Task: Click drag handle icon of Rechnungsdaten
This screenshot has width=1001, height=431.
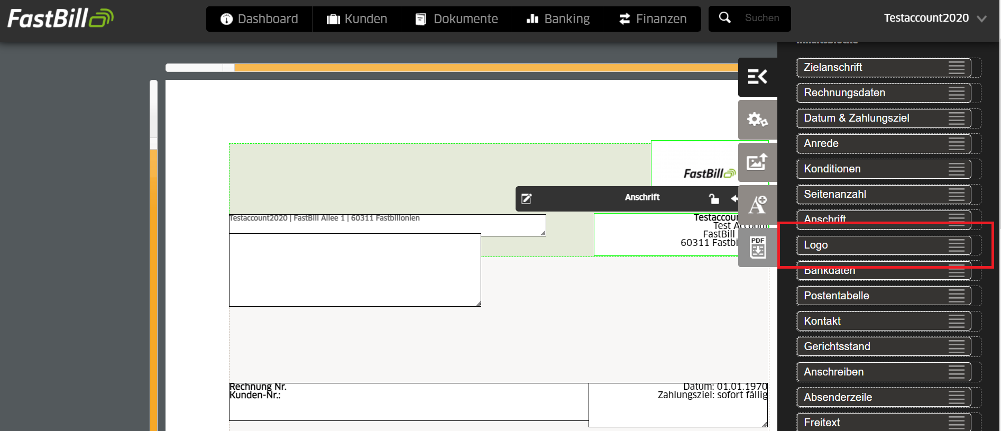Action: pos(956,93)
